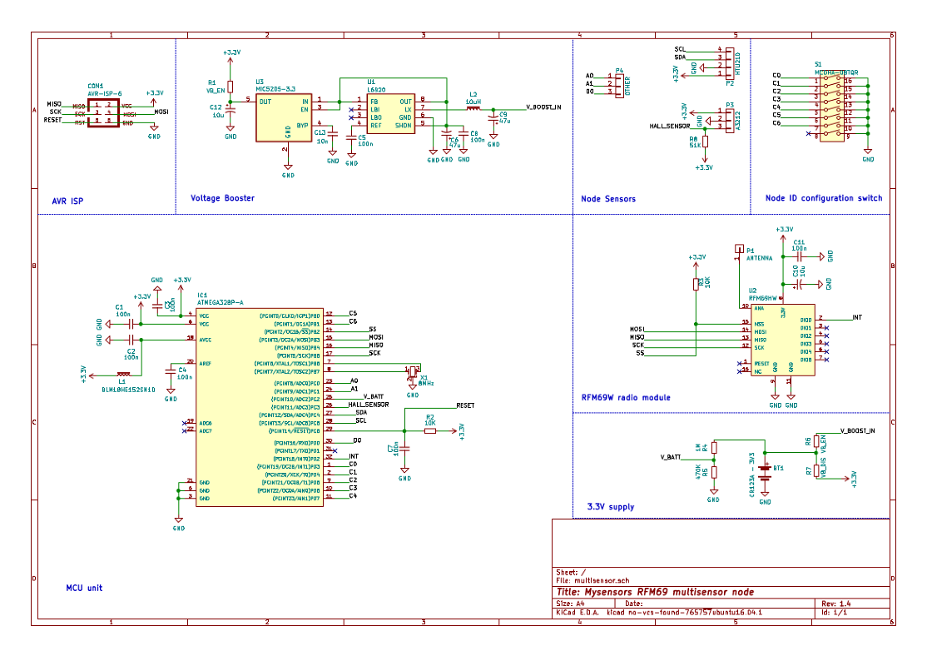This screenshot has height=656, width=927.
Task: Select the ANTENNA pin connector P1
Action: pyautogui.click(x=738, y=247)
